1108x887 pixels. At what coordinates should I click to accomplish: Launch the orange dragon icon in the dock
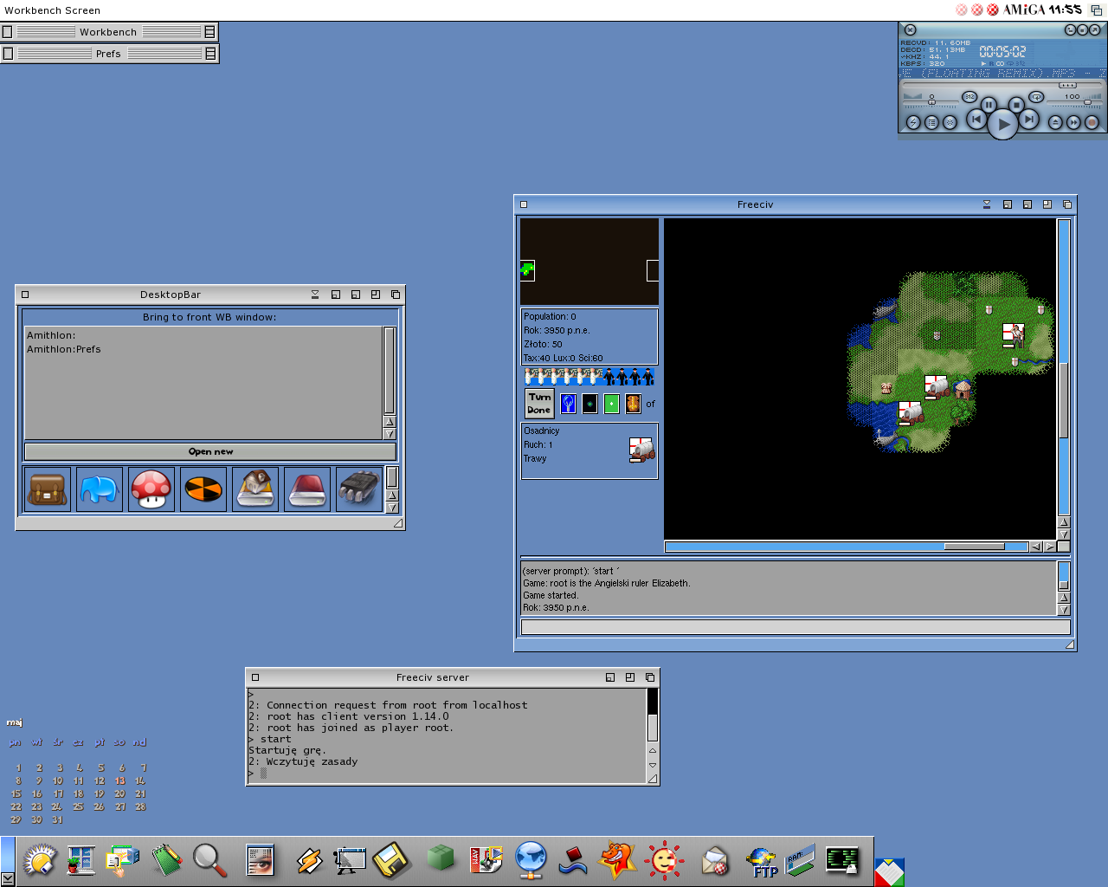pyautogui.click(x=619, y=860)
